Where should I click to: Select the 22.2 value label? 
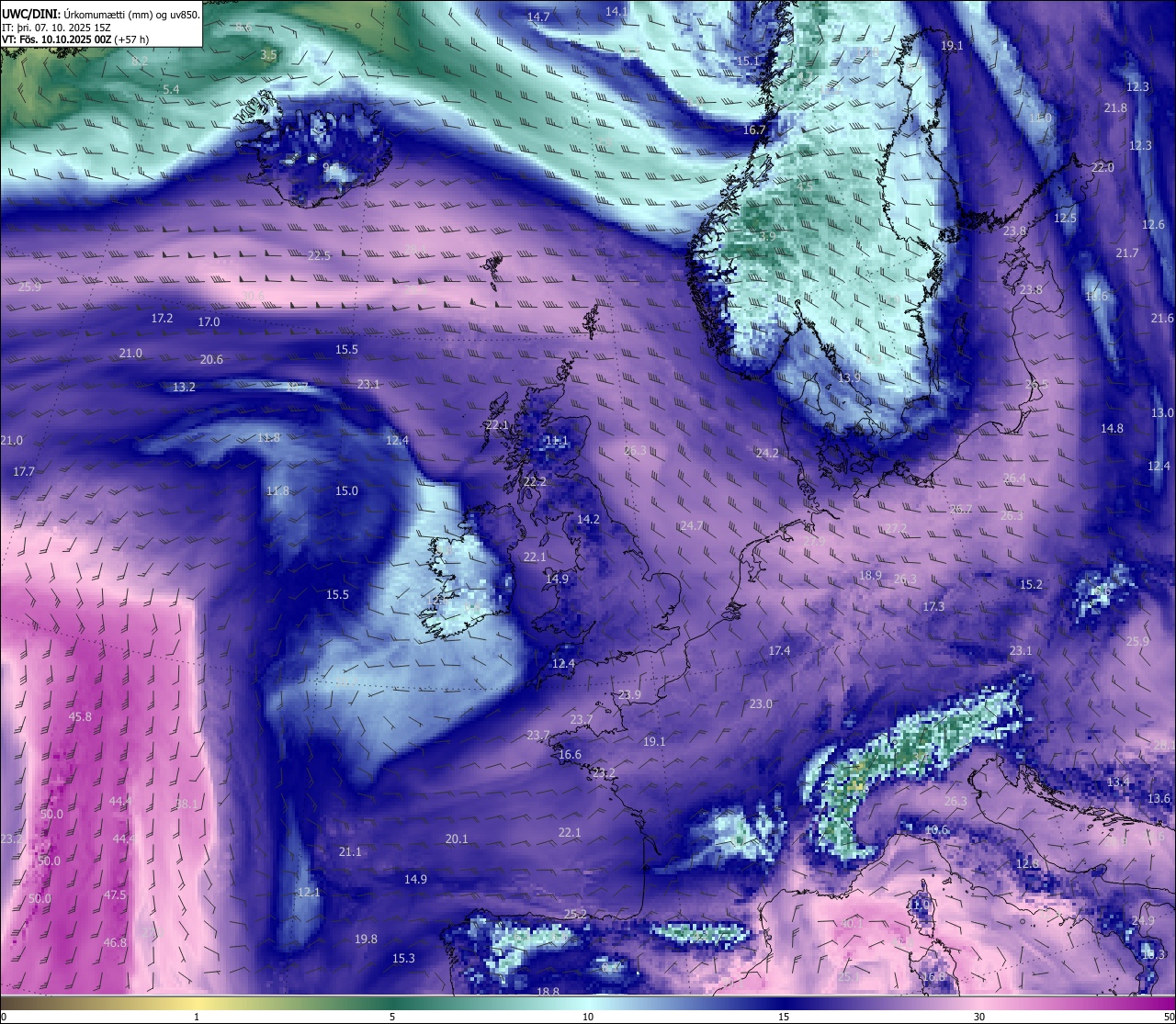(x=535, y=481)
